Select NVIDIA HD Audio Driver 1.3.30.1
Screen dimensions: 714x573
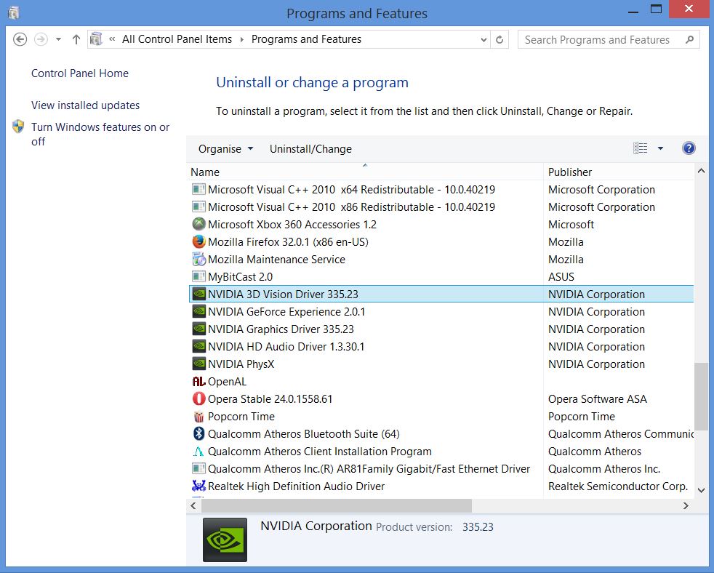(286, 347)
